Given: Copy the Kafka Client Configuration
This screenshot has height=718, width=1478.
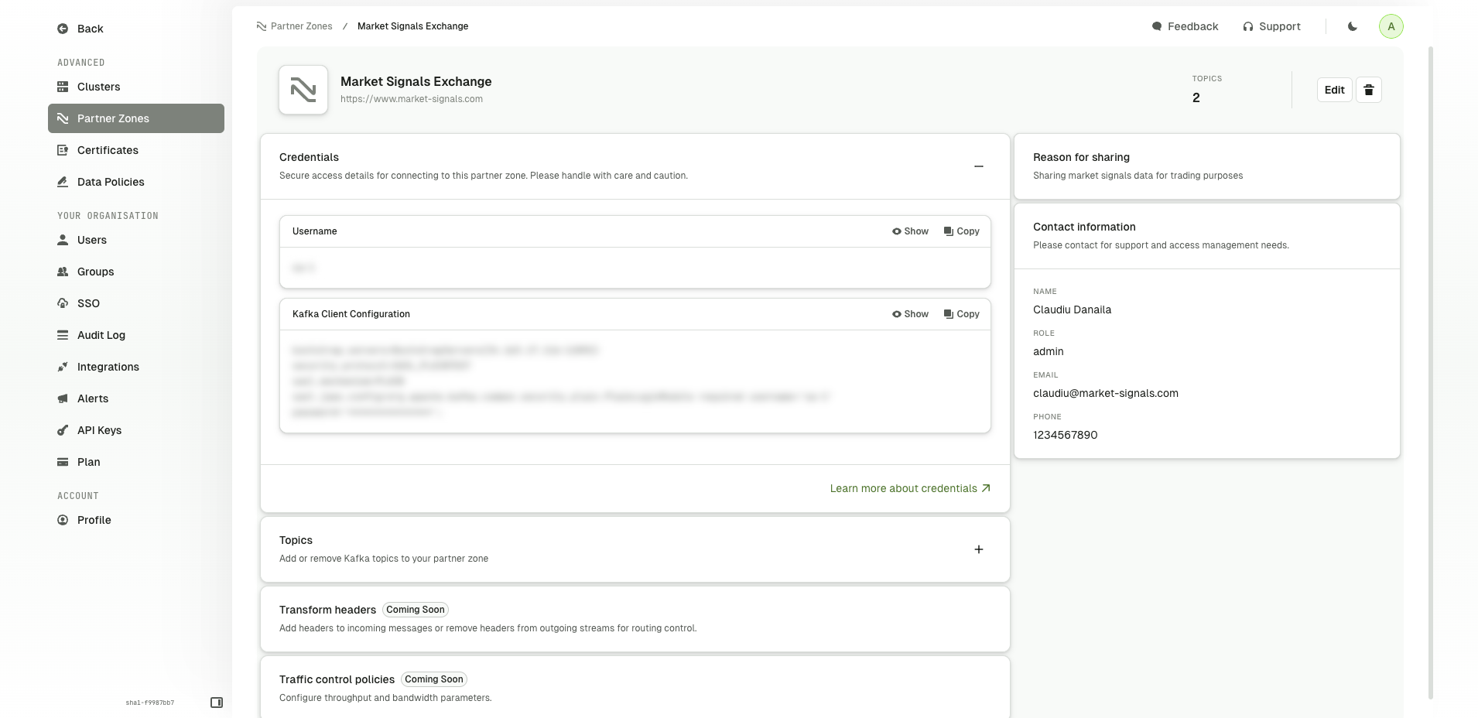Looking at the screenshot, I should (961, 314).
